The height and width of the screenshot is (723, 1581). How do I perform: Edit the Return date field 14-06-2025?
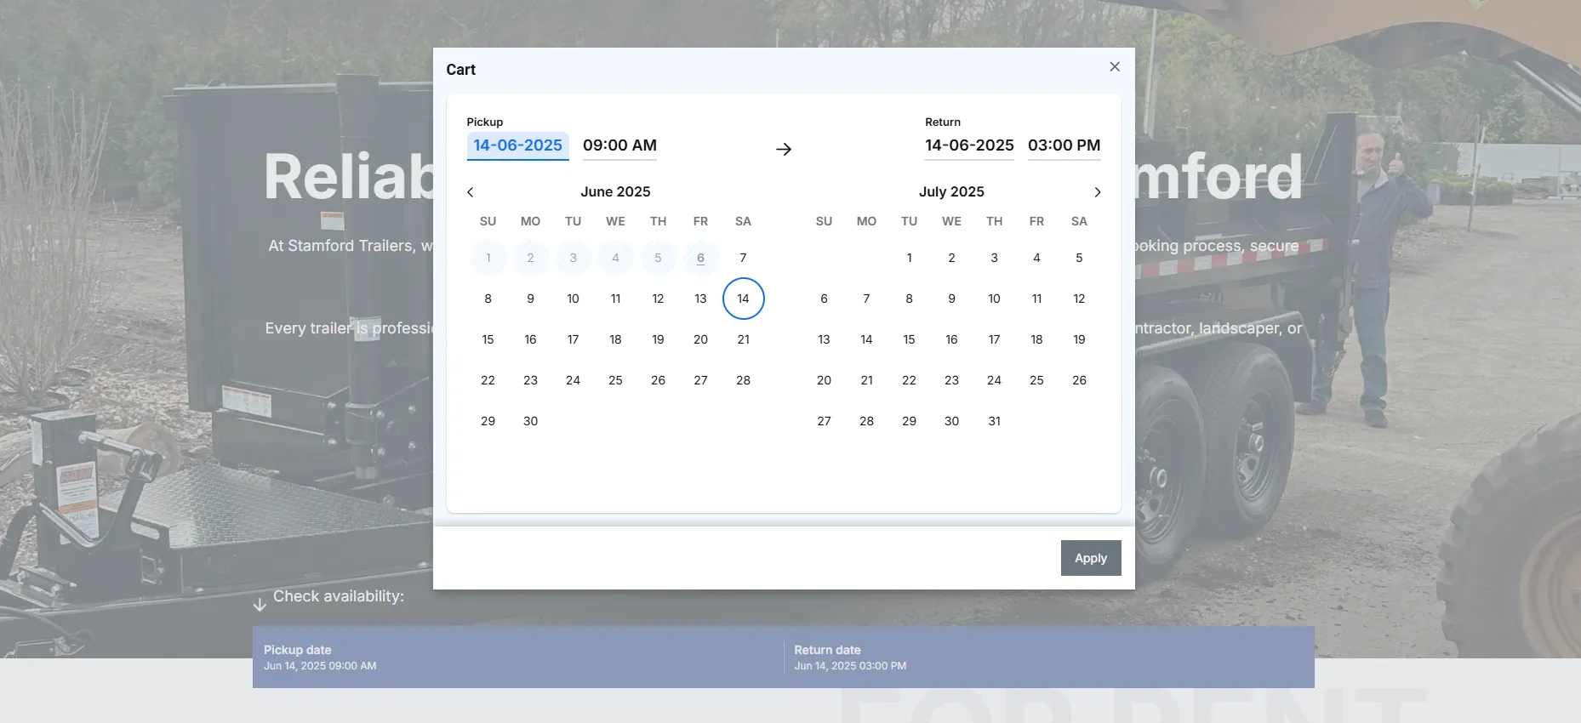coord(970,145)
